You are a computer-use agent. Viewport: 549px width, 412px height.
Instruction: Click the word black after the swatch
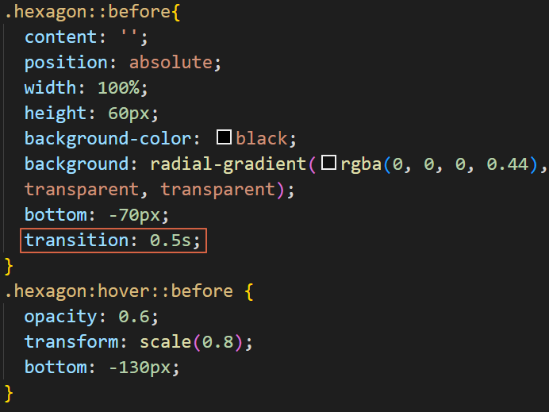click(x=261, y=138)
